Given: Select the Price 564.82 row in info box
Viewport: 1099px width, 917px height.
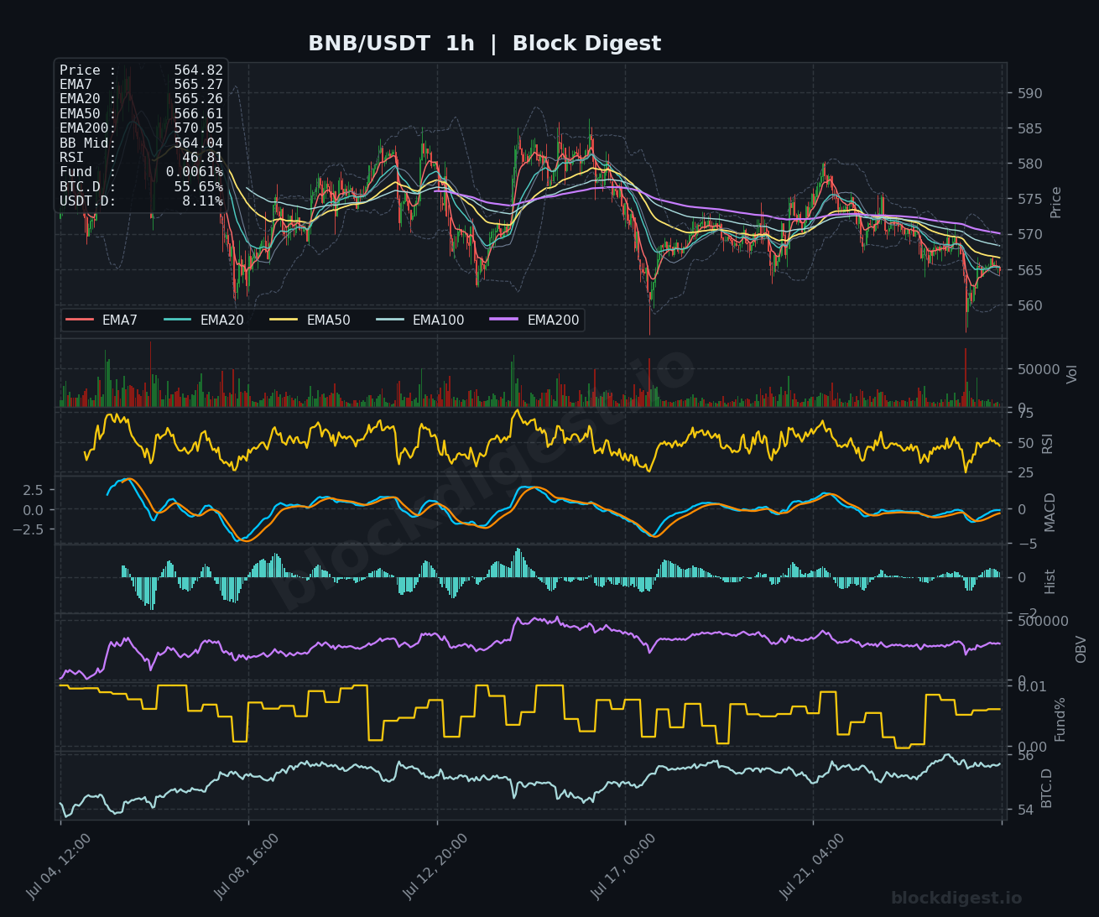Looking at the screenshot, I should [141, 70].
